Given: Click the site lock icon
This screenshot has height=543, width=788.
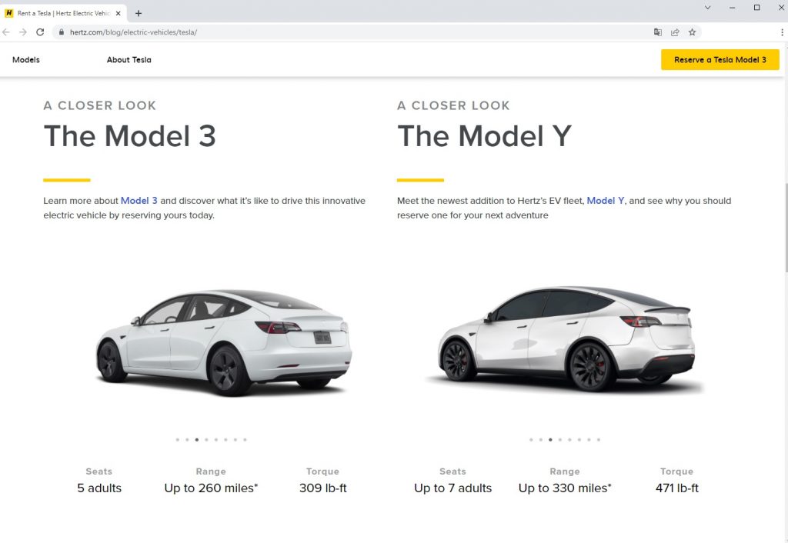Looking at the screenshot, I should tap(61, 32).
